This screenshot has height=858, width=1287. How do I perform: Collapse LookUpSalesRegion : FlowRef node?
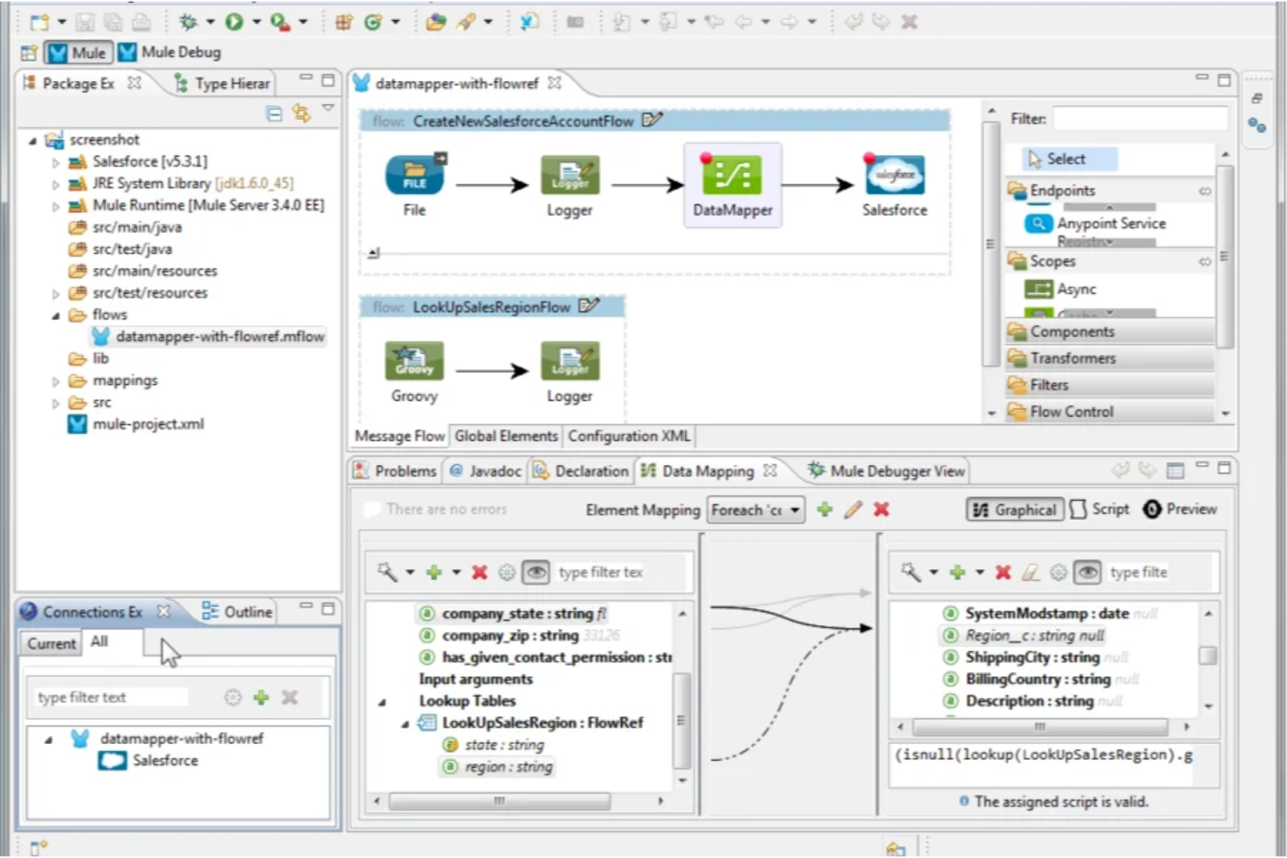click(x=405, y=723)
